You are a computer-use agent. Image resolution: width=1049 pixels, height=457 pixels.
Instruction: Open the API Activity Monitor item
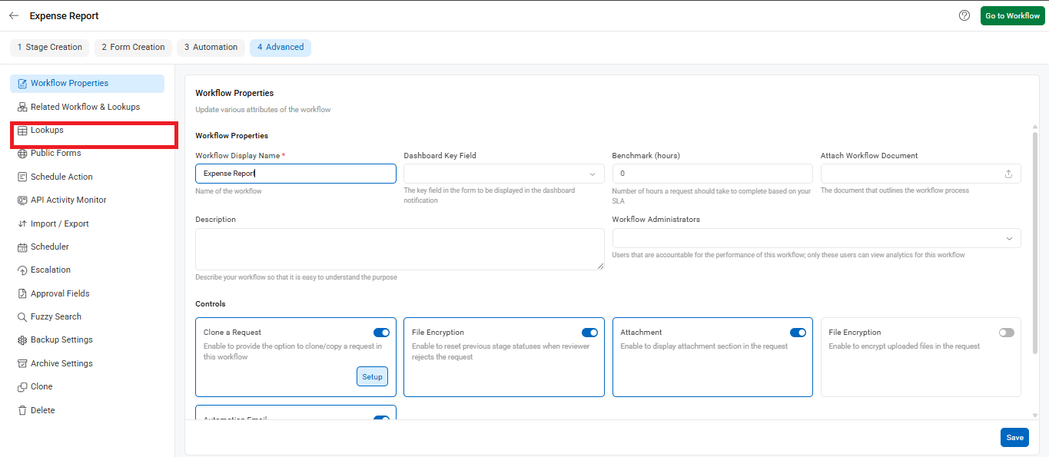point(88,200)
